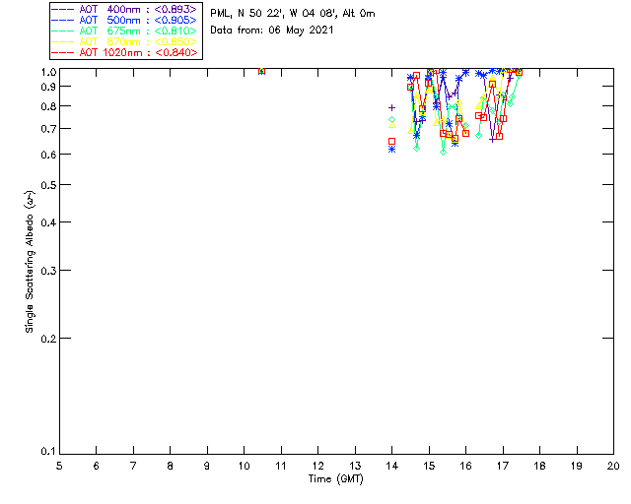
Task: Click the time-axis tick label 19
Action: (577, 466)
